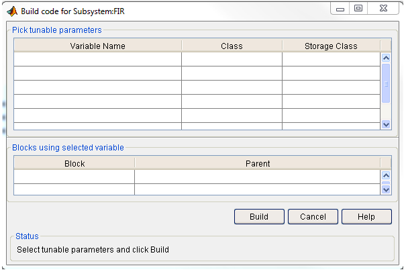
Task: Start code generation with the Build button
Action: [259, 216]
